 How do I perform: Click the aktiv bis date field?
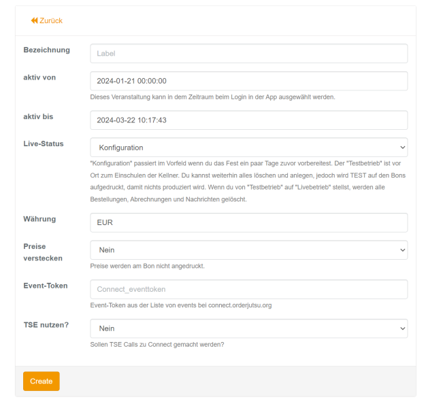pyautogui.click(x=248, y=120)
